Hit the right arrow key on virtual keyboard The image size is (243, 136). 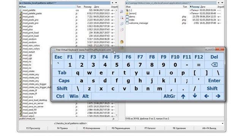(218, 96)
